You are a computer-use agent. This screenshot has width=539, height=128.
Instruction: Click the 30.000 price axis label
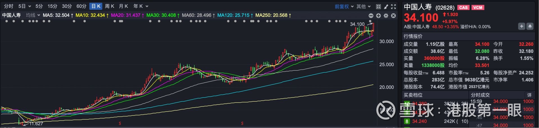pyautogui.click(x=386, y=41)
